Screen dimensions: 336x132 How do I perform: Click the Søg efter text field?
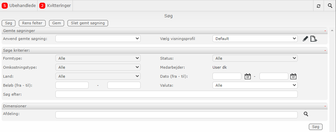click(x=177, y=94)
